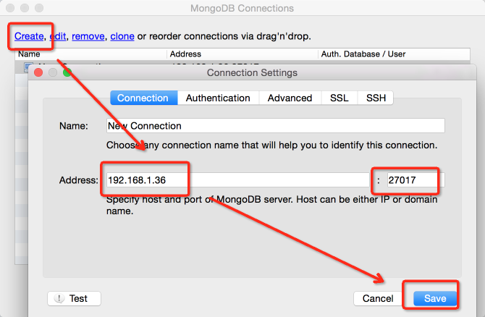Sort by Address column header in MongoDB Connections
This screenshot has width=485, height=317.
[x=242, y=54]
